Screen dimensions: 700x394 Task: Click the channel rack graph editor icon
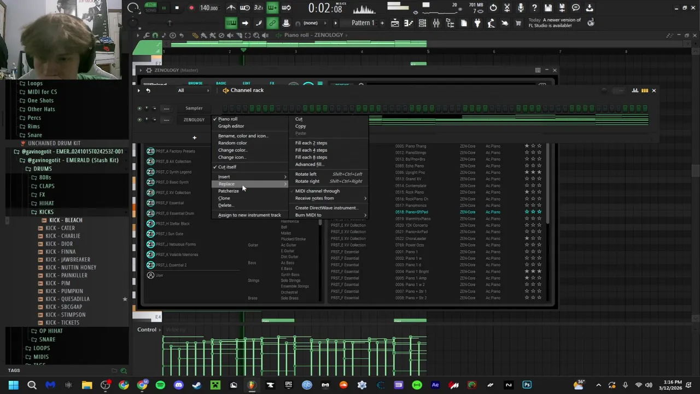tap(635, 90)
